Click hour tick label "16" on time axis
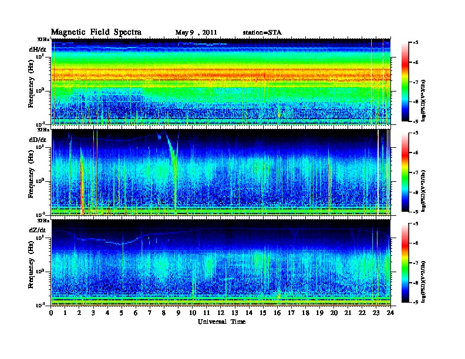The height and width of the screenshot is (359, 465). pyautogui.click(x=277, y=313)
